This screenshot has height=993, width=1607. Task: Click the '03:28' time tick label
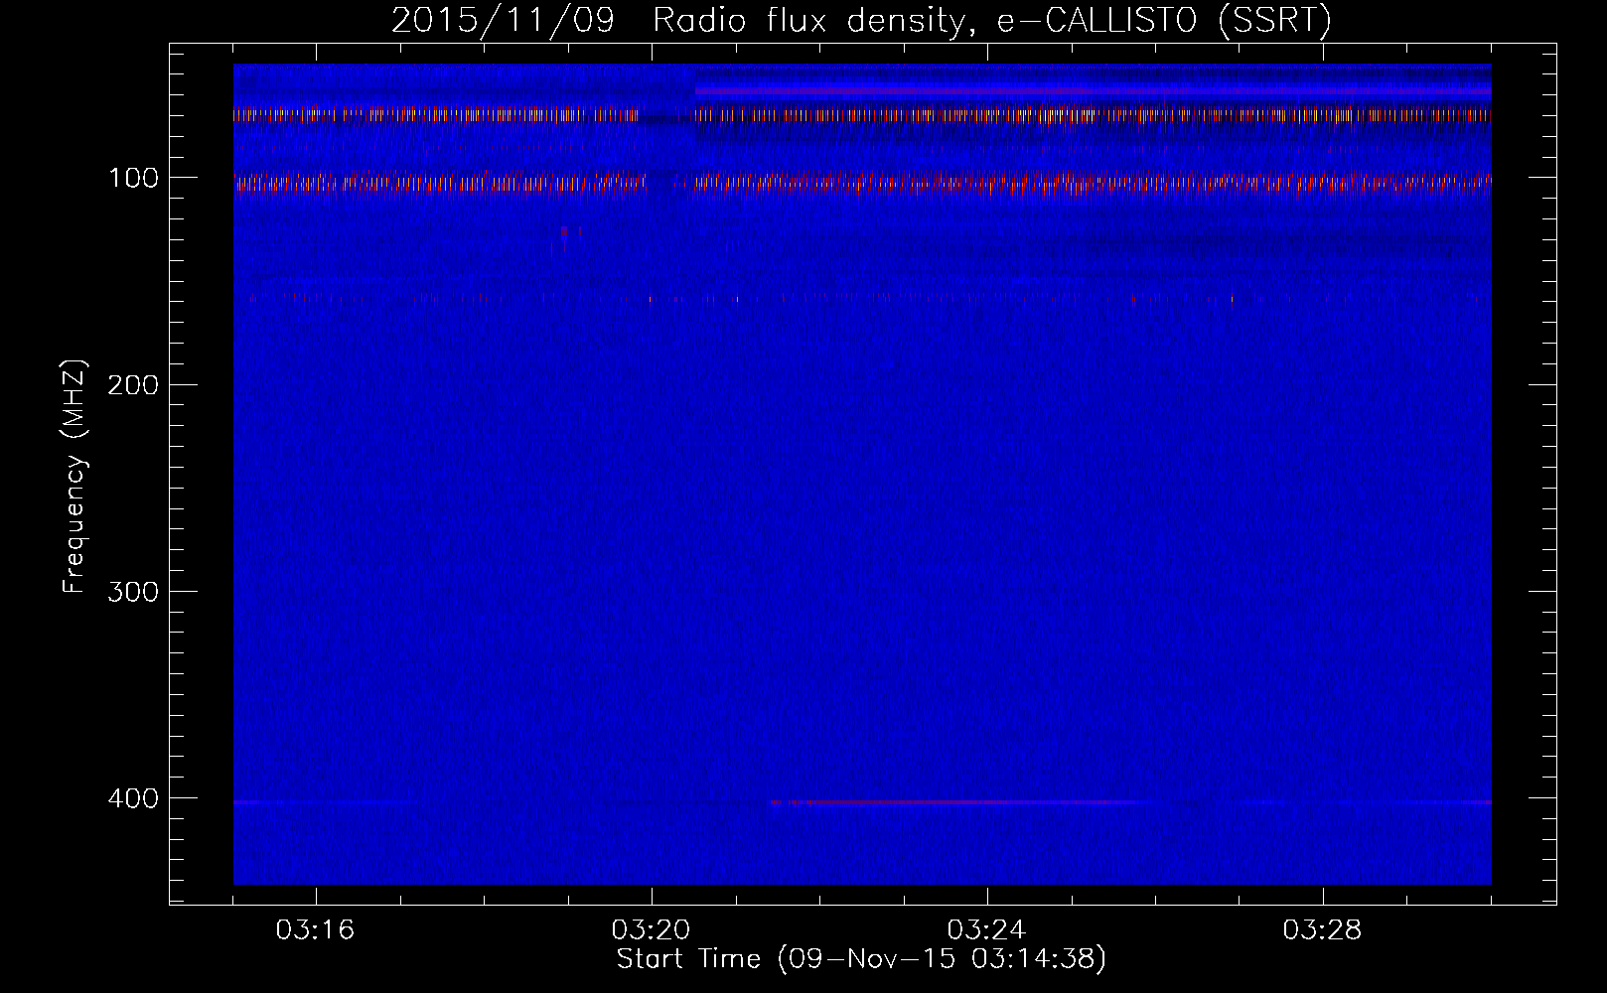(x=1322, y=930)
